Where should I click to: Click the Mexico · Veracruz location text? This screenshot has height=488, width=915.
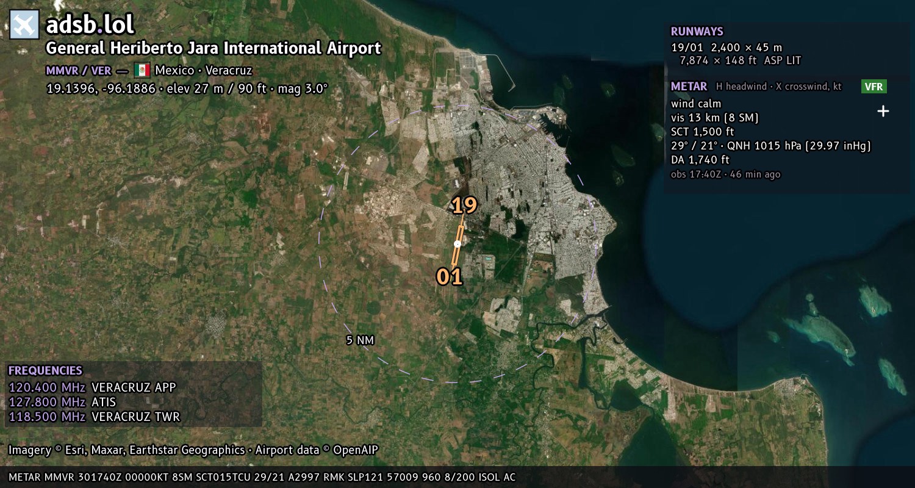tap(204, 70)
